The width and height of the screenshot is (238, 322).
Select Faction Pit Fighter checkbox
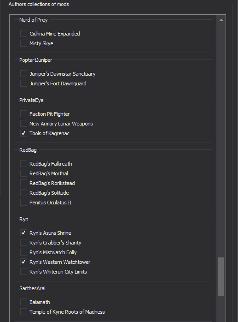[23, 113]
